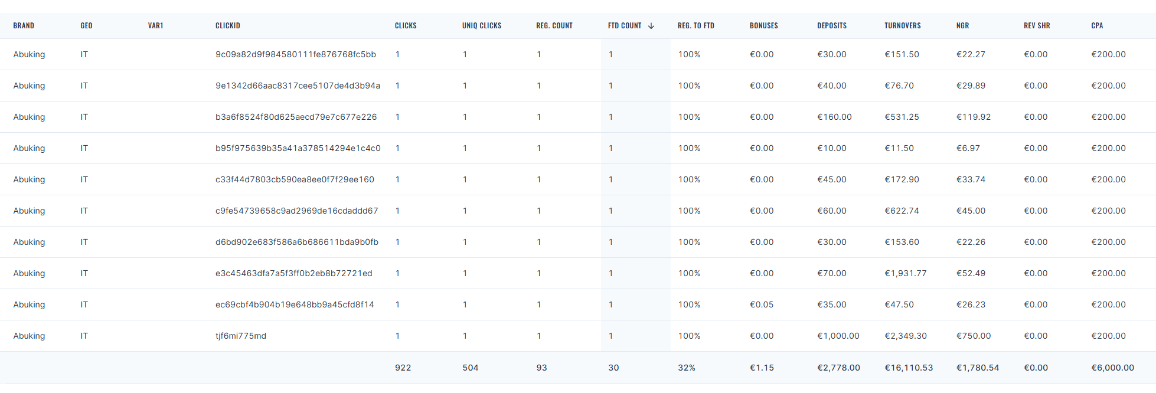Select the click ID tjf6mi775md
1156x393 pixels.
coord(241,336)
